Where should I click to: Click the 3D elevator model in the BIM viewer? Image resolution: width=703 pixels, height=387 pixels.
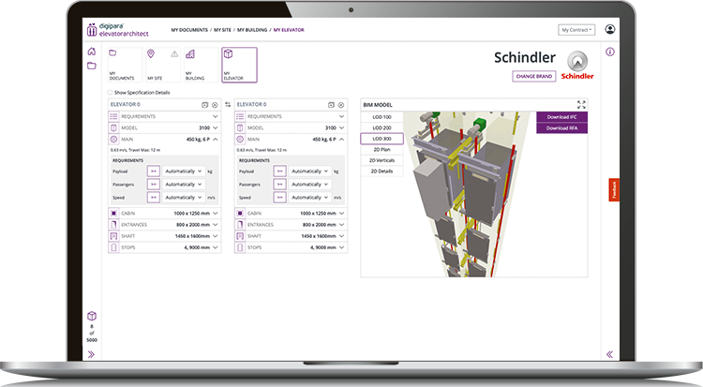(466, 193)
